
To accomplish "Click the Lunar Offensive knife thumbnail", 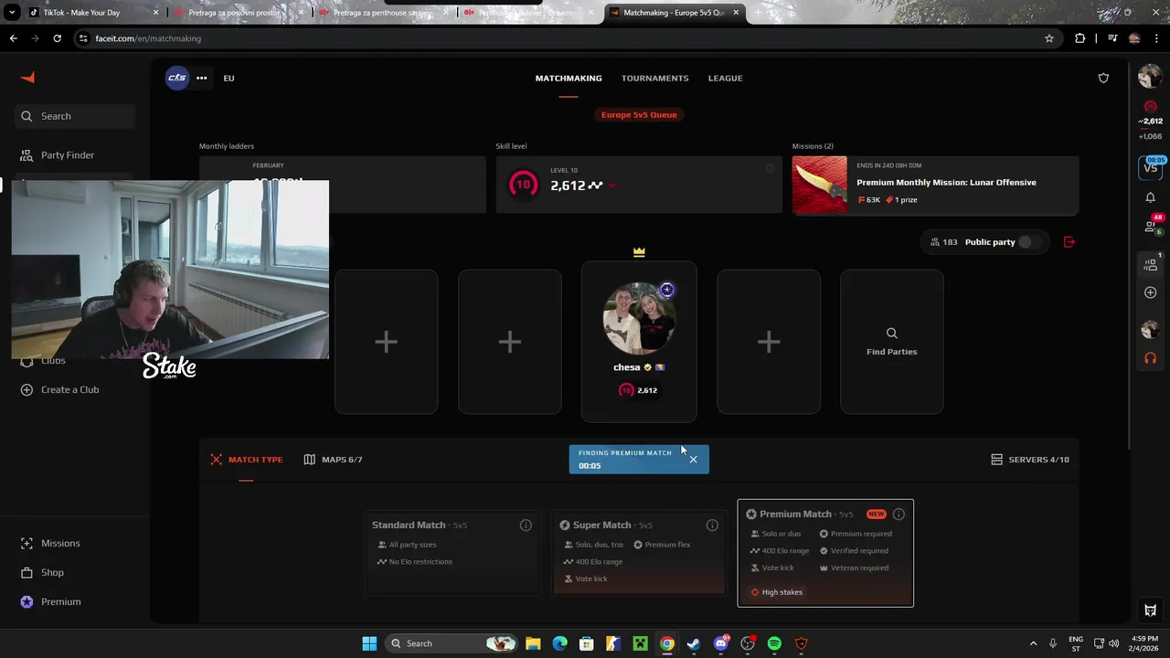I will pyautogui.click(x=820, y=185).
